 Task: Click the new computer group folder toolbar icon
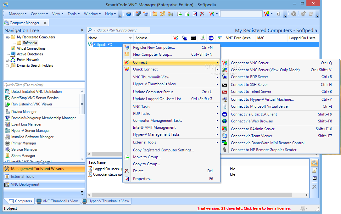click(155, 14)
